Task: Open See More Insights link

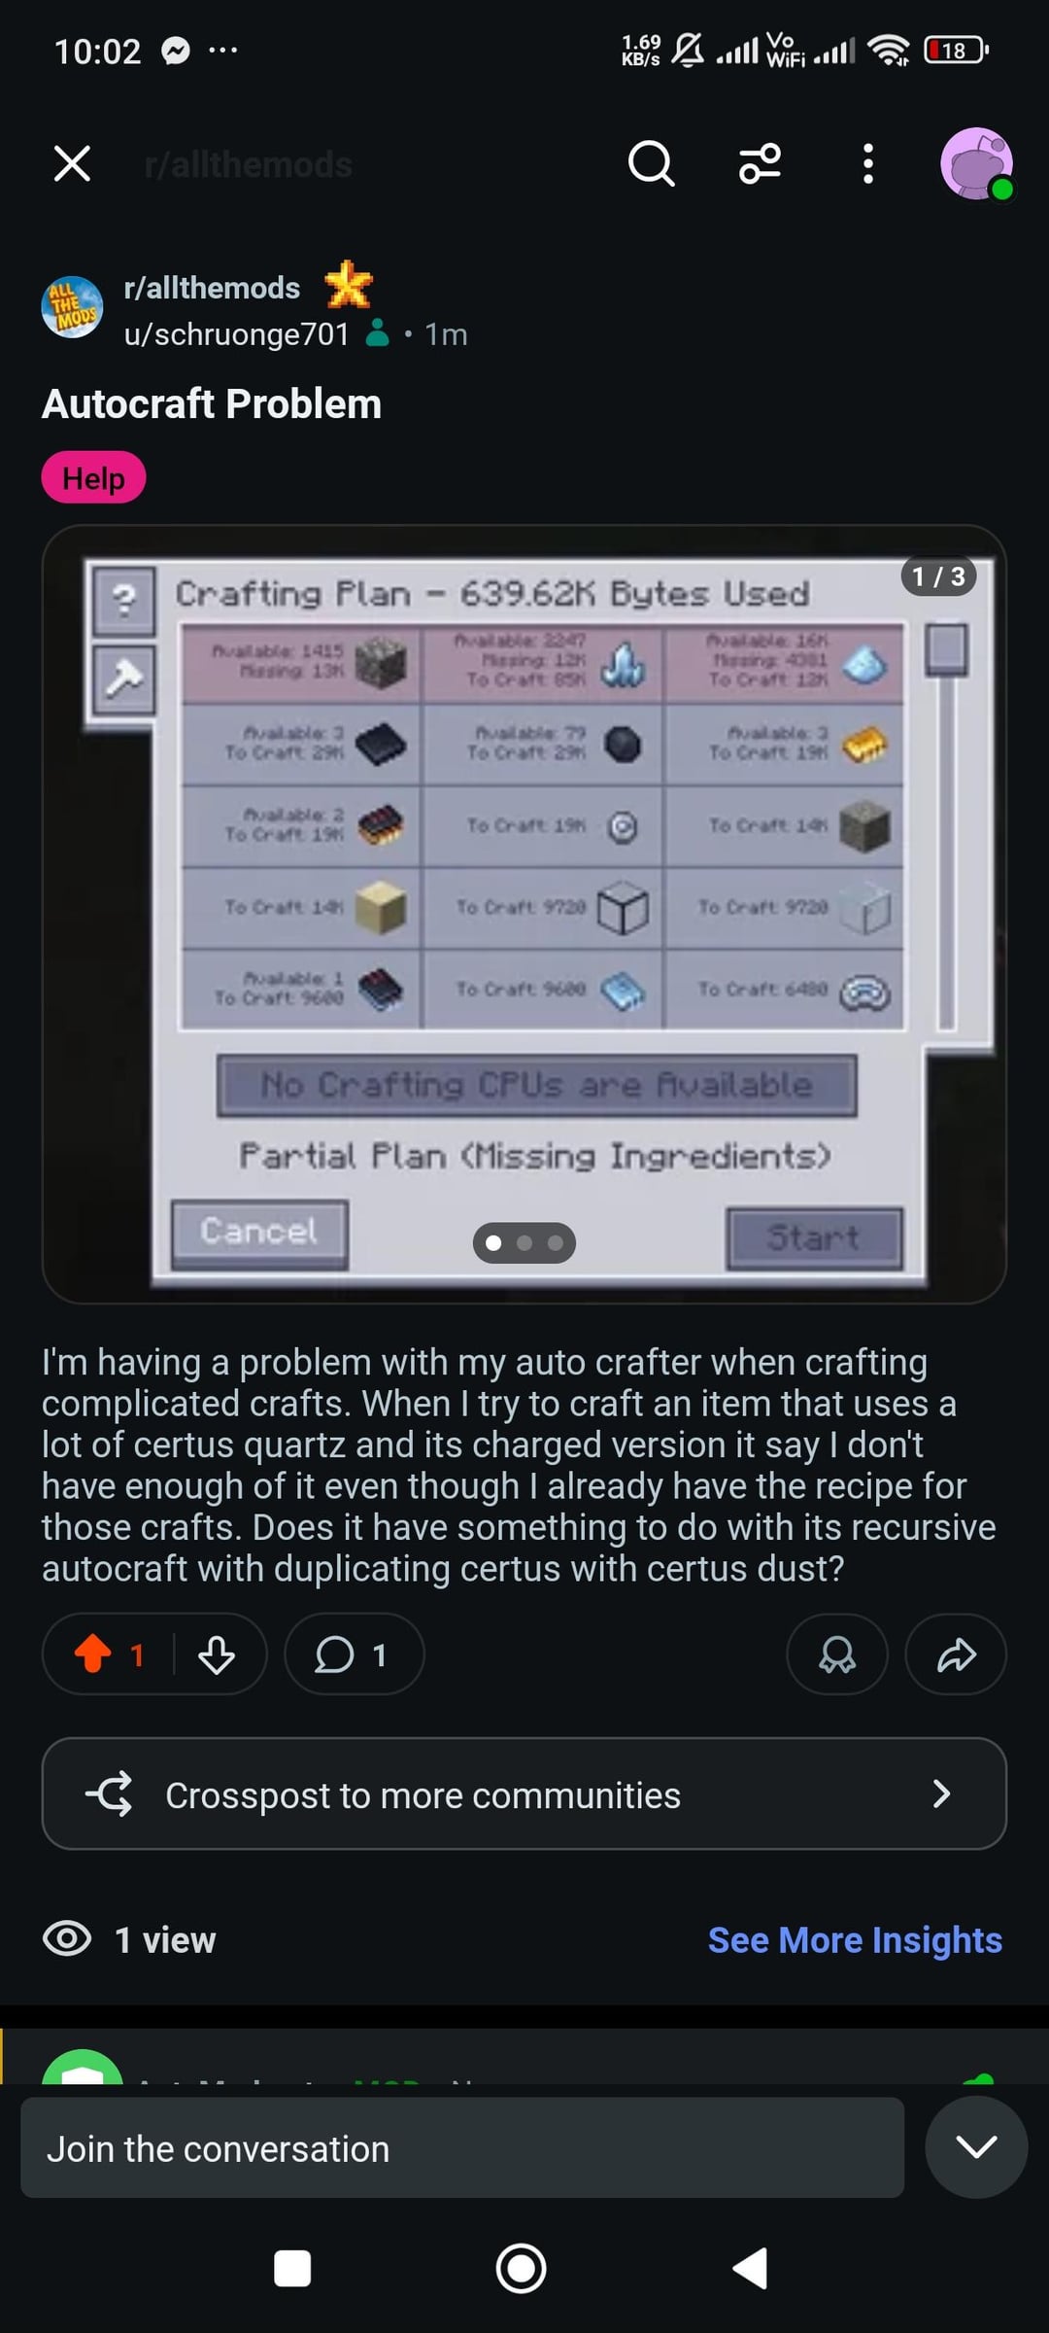Action: (x=855, y=1939)
